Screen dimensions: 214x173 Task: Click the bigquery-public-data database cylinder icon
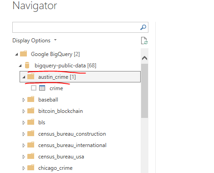coord(27,66)
